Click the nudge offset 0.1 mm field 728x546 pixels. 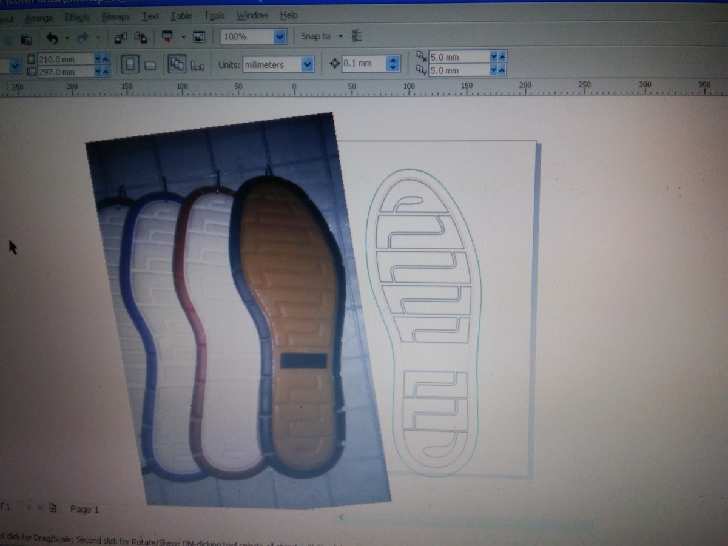coord(363,64)
